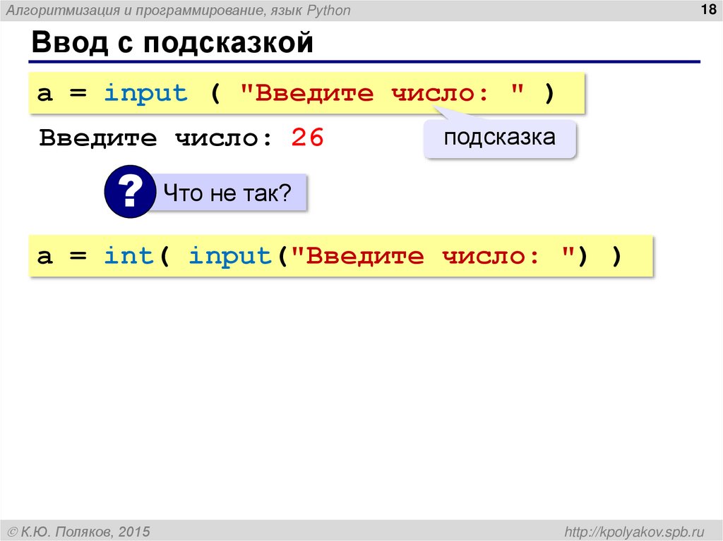Image resolution: width=723 pixels, height=541 pixels.
Task: Select the yellow code box with input statement
Action: click(x=307, y=92)
